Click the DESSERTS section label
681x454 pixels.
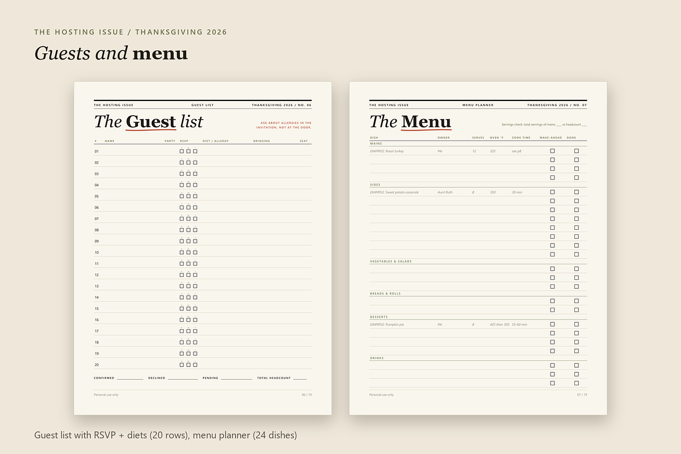click(379, 317)
